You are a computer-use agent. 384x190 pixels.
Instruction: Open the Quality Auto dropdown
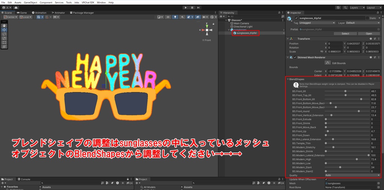point(352,175)
